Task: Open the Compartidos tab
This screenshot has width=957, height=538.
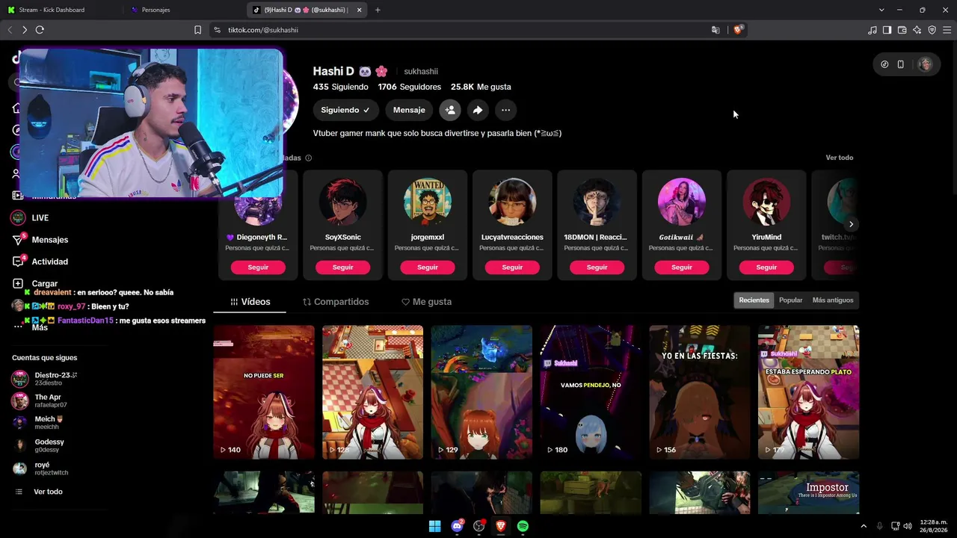Action: 336,302
